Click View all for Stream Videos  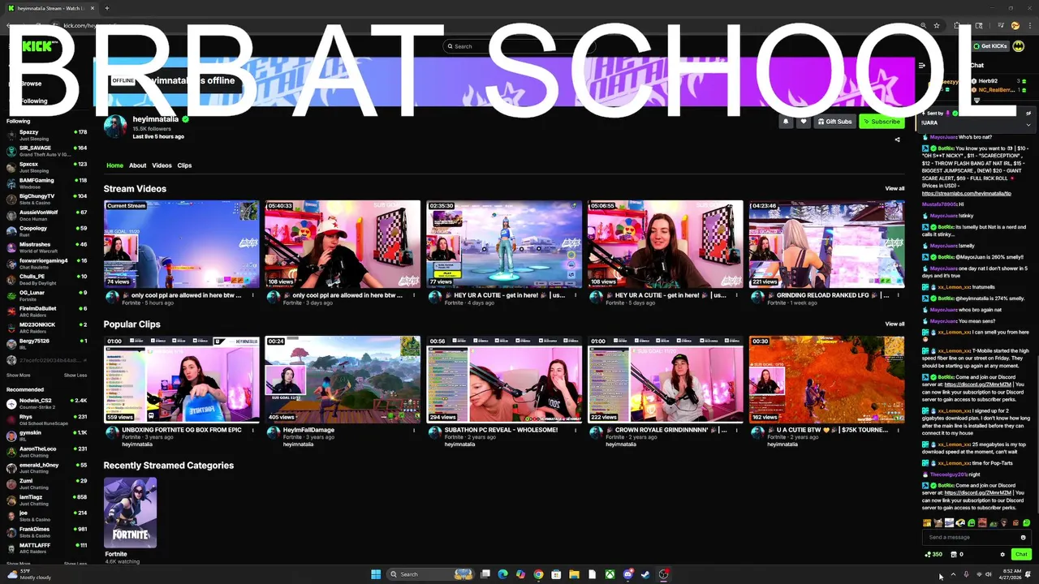[x=895, y=189]
